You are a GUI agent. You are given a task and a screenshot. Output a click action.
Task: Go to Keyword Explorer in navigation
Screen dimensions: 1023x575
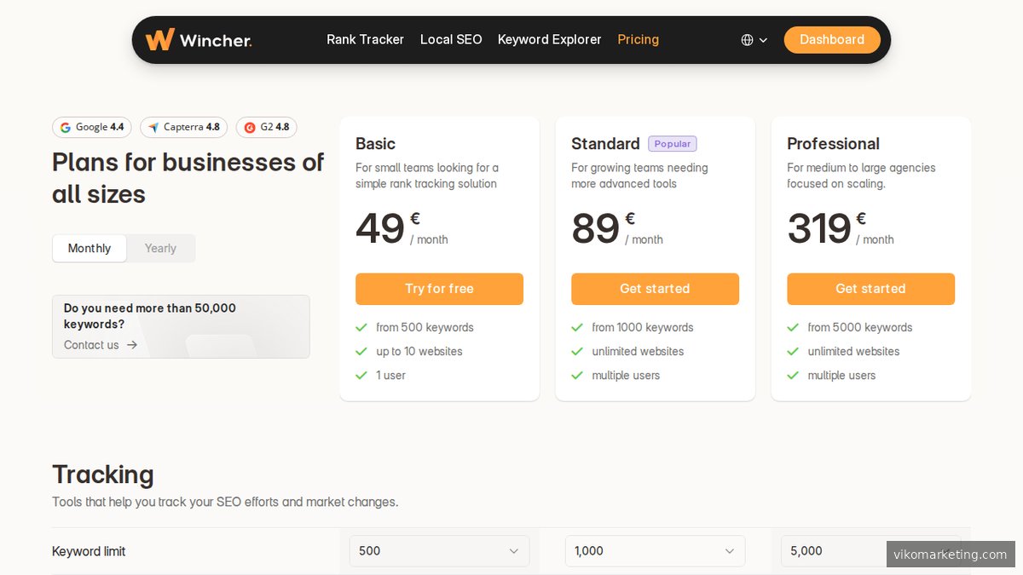point(549,39)
